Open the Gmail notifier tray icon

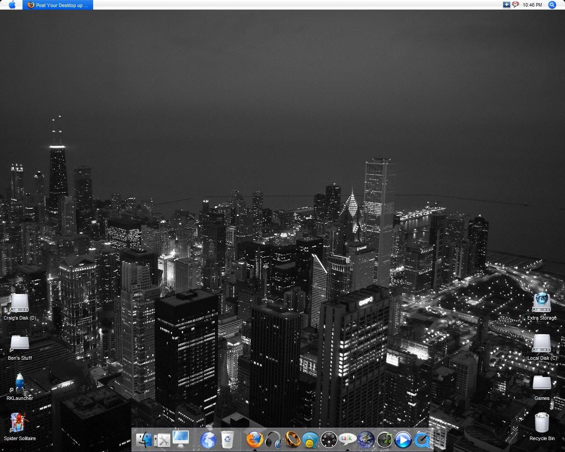[515, 5]
